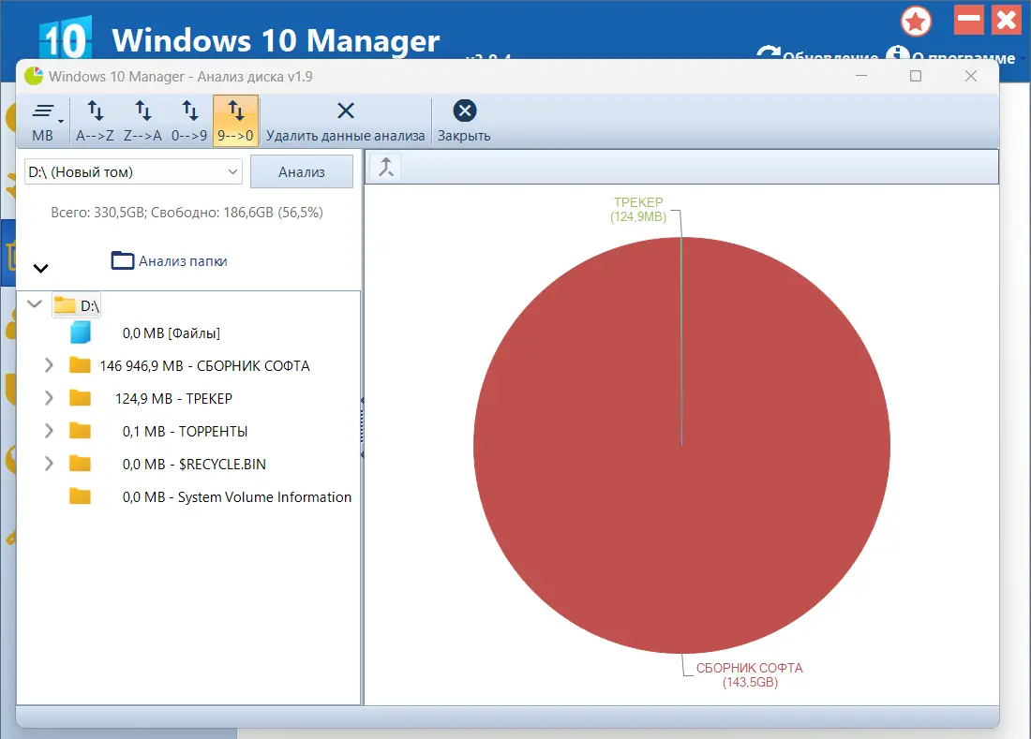This screenshot has height=739, width=1031.
Task: Click the Закрыть toolbar button
Action: (x=464, y=121)
